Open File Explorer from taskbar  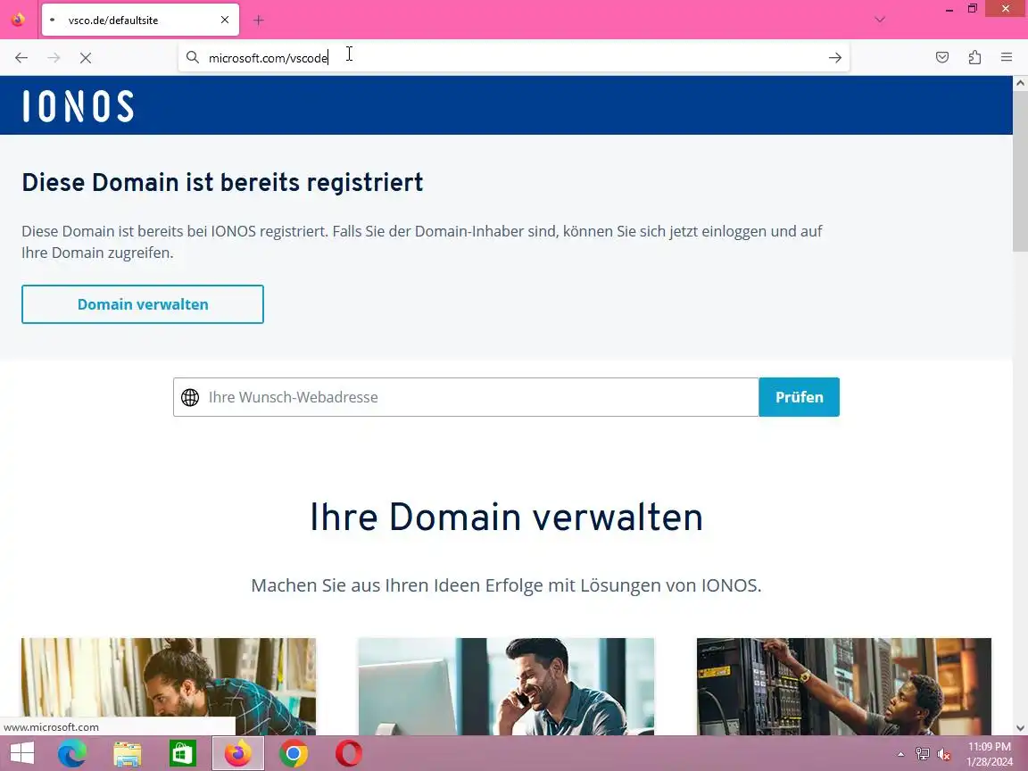pos(128,753)
